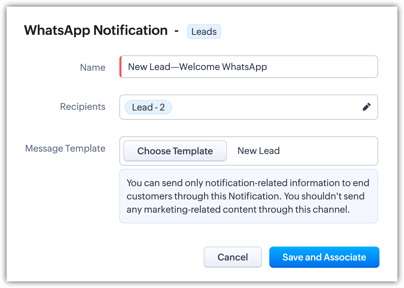Click the "WhatsApp Notification" dialog title
404x288 pixels.
96,31
